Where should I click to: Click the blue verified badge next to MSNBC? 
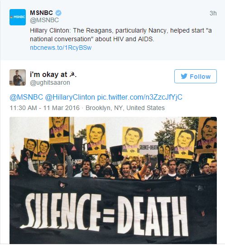tap(58, 13)
